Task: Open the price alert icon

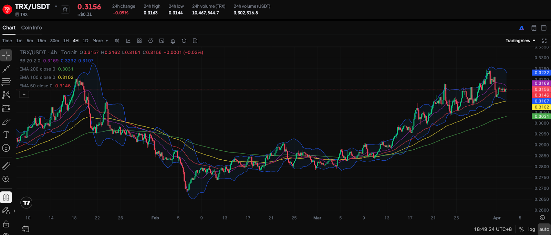Action: tap(173, 41)
